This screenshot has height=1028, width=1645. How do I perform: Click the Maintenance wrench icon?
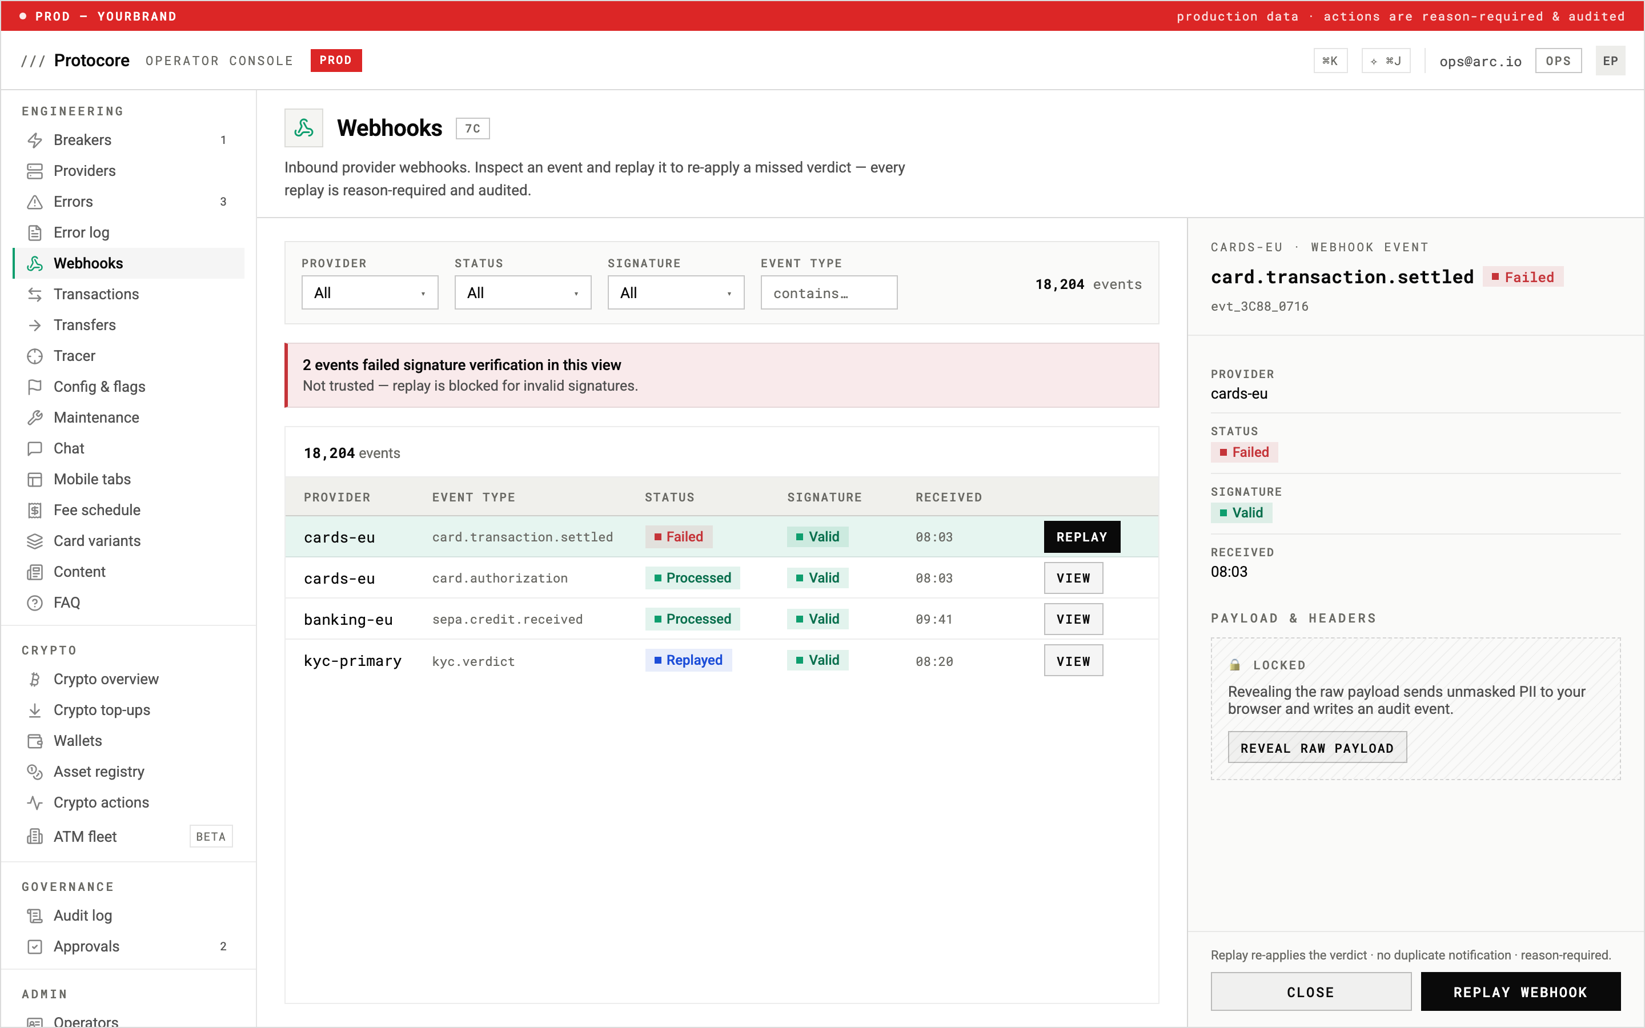(35, 417)
